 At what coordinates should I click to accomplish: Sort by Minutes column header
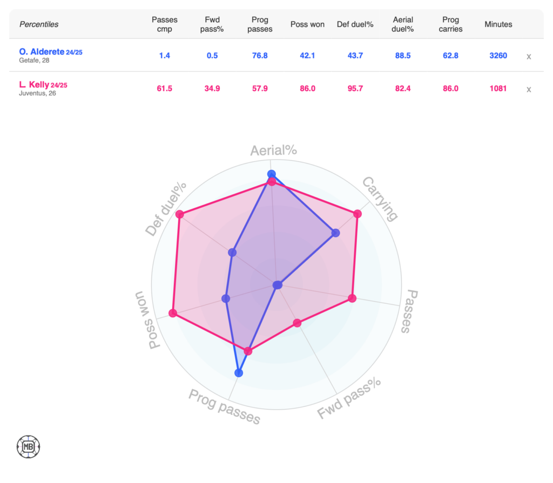[498, 24]
